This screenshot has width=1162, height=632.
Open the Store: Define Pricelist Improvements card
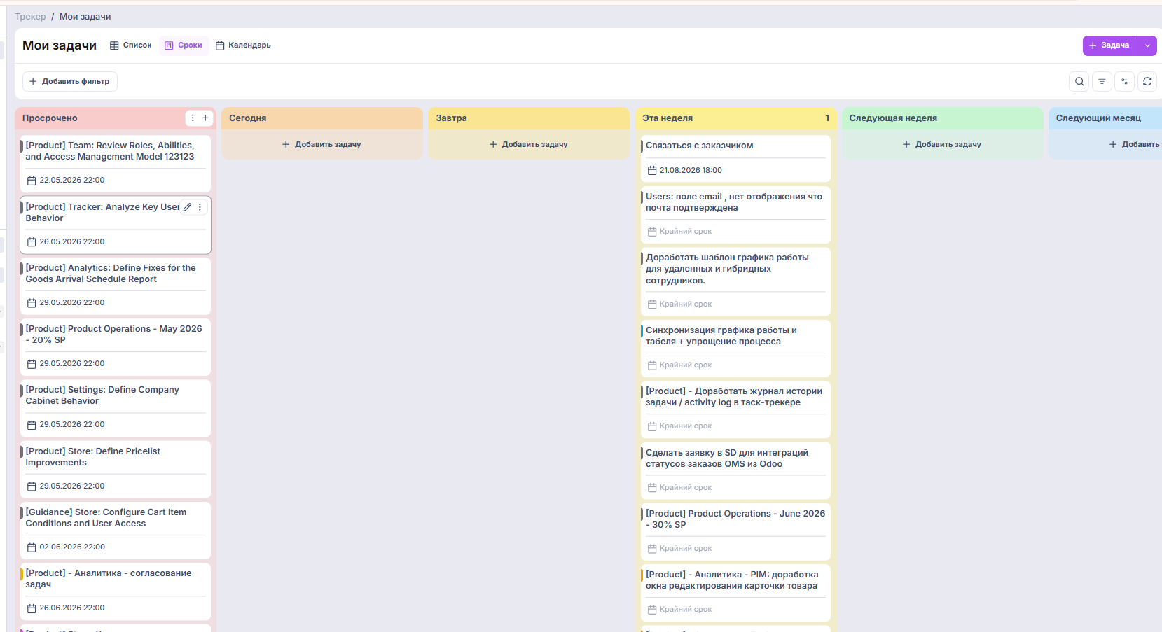pos(116,469)
